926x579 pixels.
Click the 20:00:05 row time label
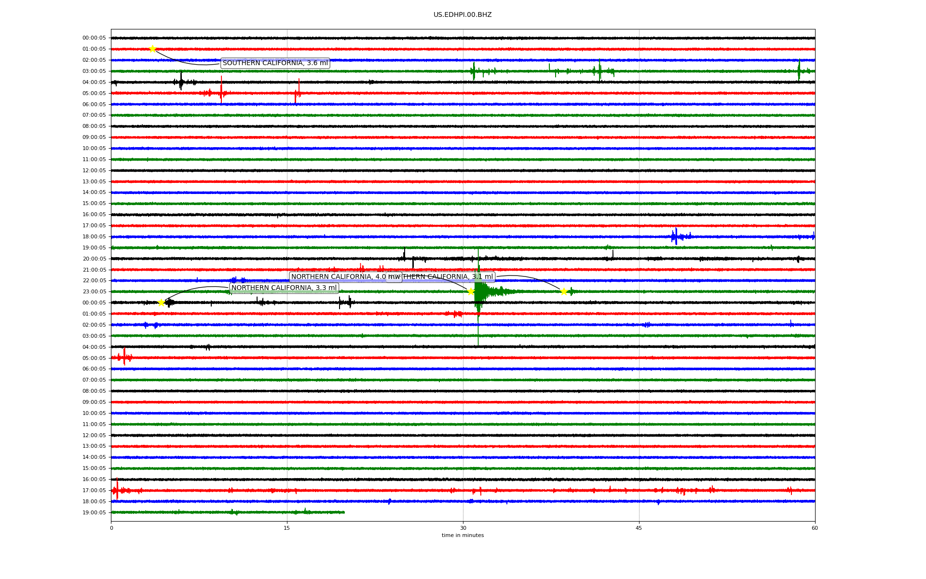tap(94, 259)
